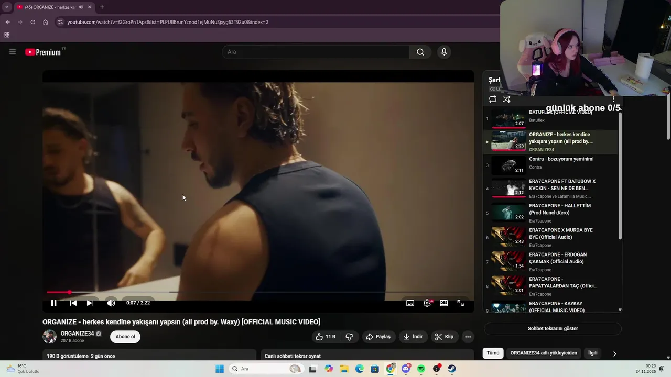The image size is (671, 377).
Task: Open the browser apps grid icon
Action: pyautogui.click(x=7, y=35)
